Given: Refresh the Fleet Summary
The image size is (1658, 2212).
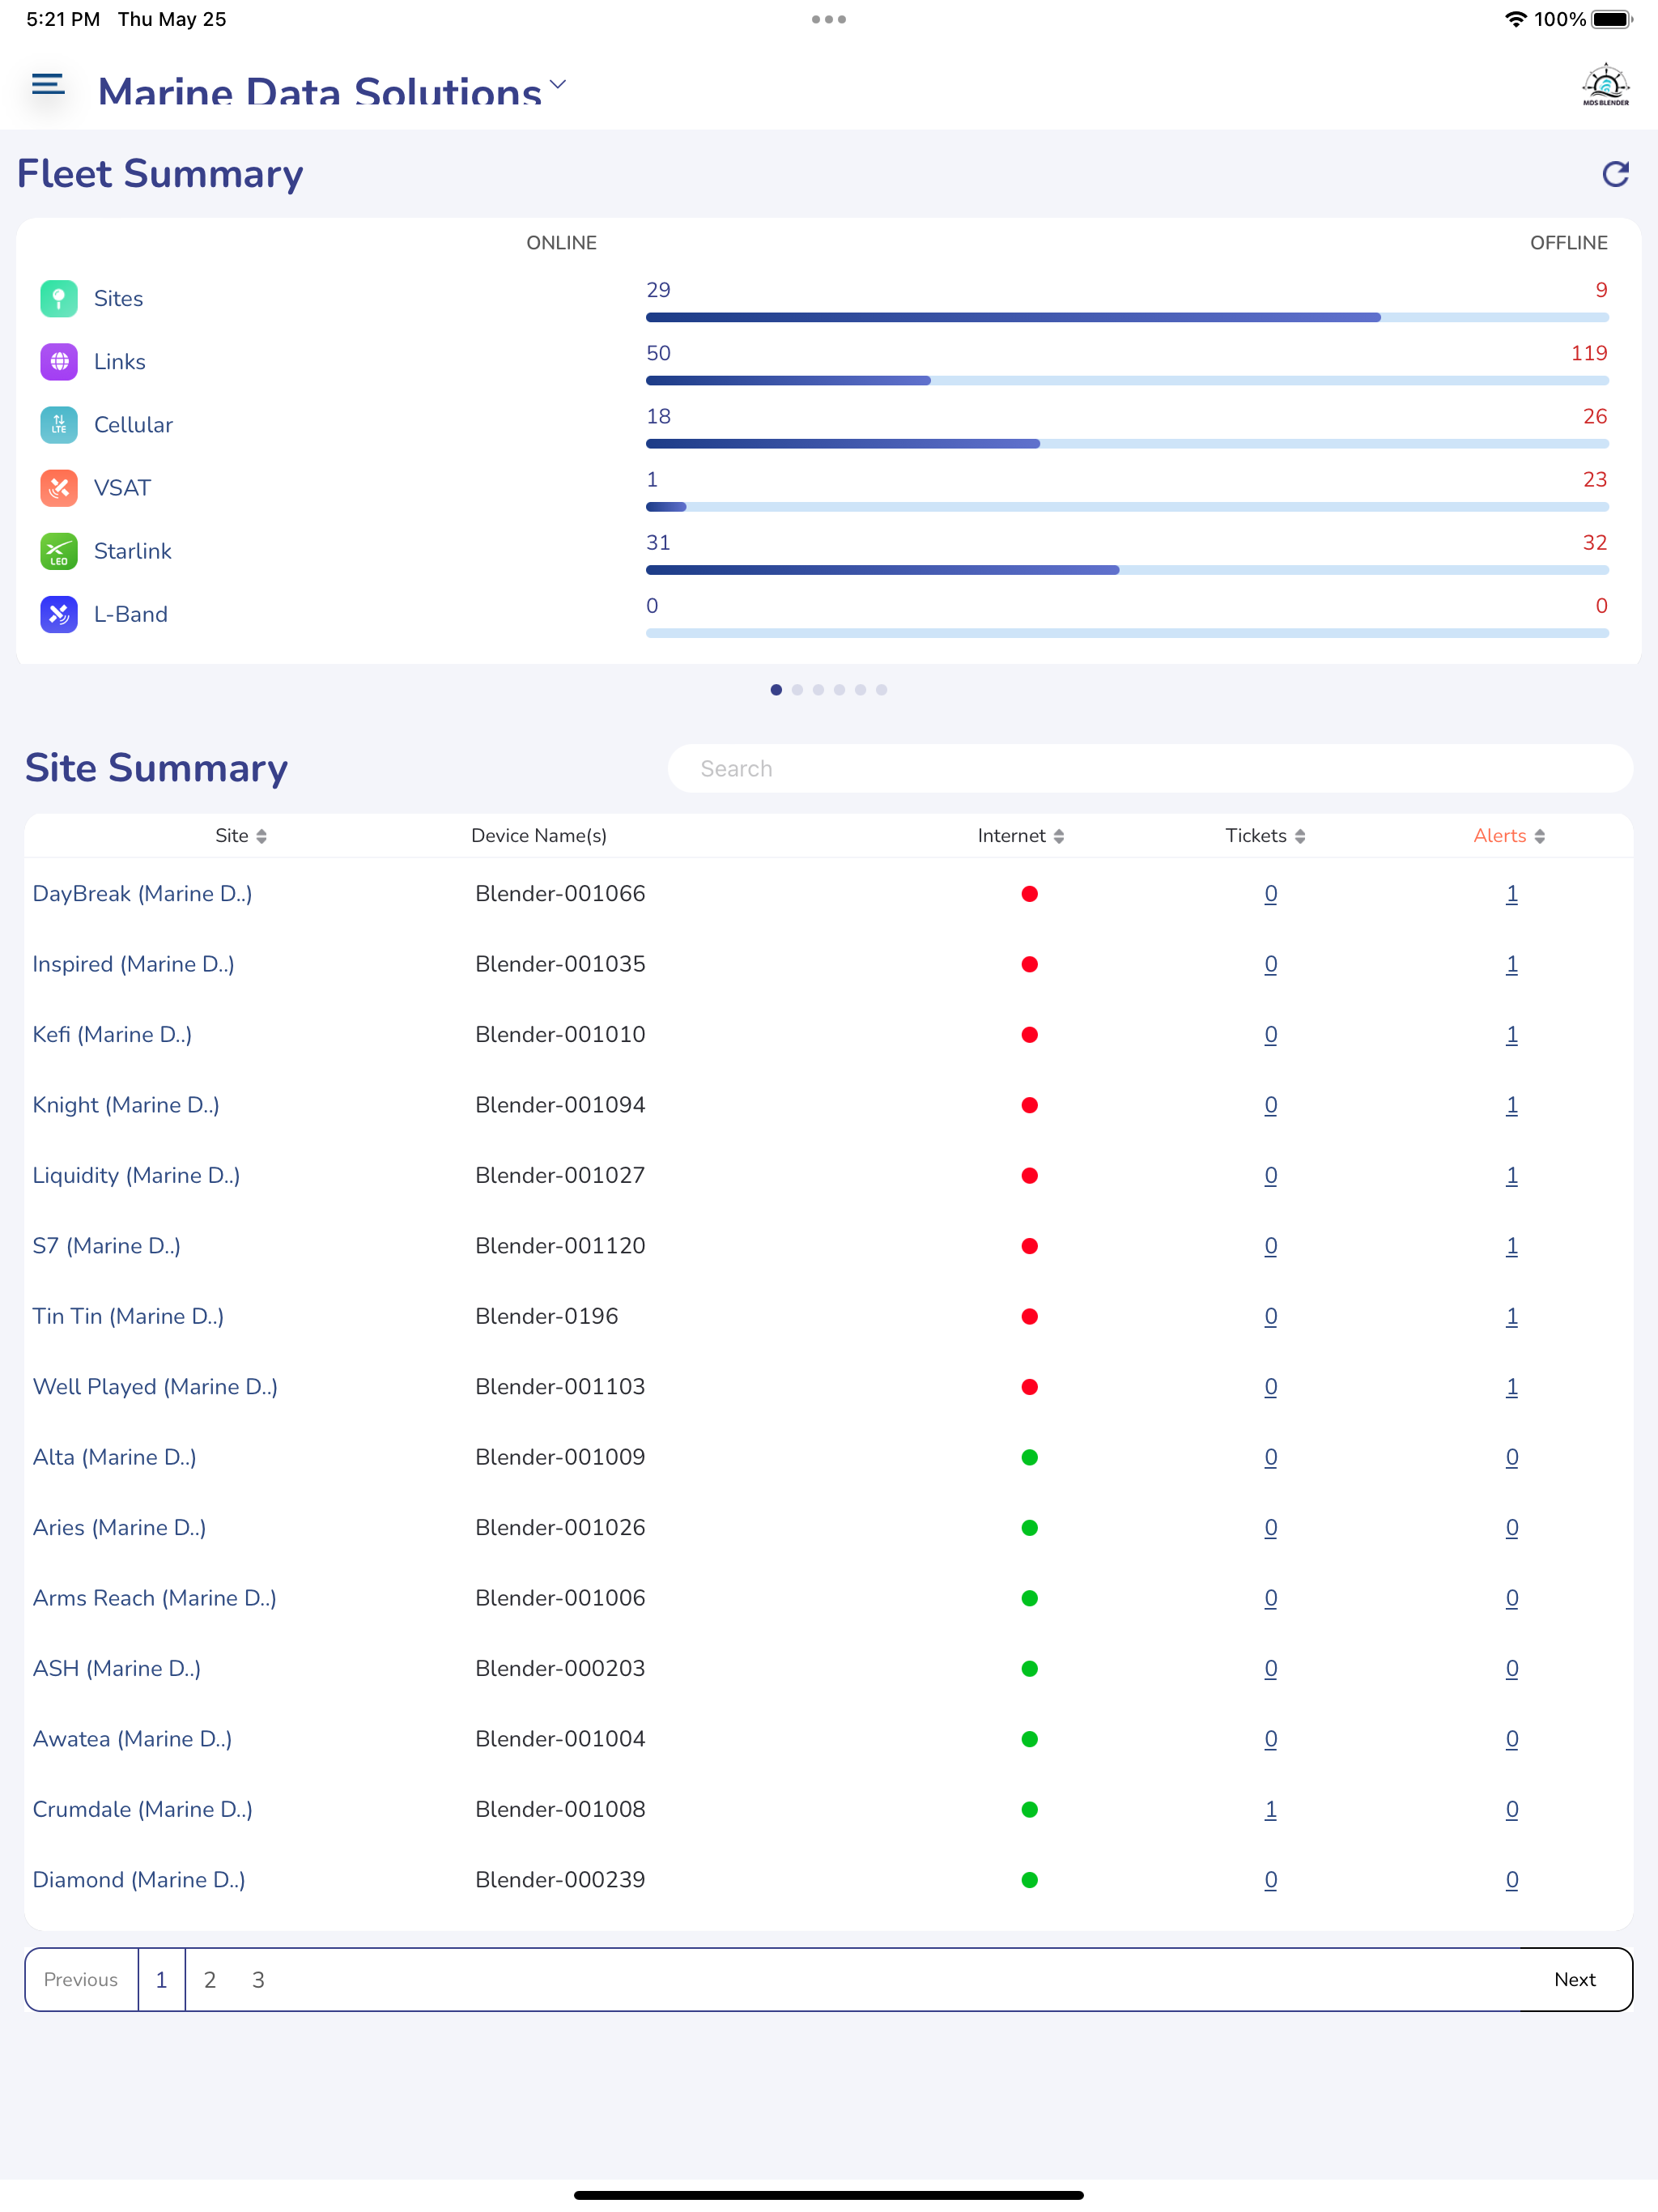Looking at the screenshot, I should coord(1615,174).
